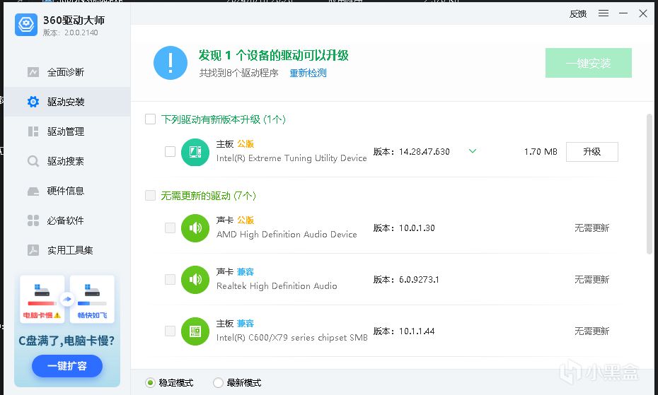Screen dimensions: 658x395
Task: Click version text 10.1.1.44
Action: point(417,331)
